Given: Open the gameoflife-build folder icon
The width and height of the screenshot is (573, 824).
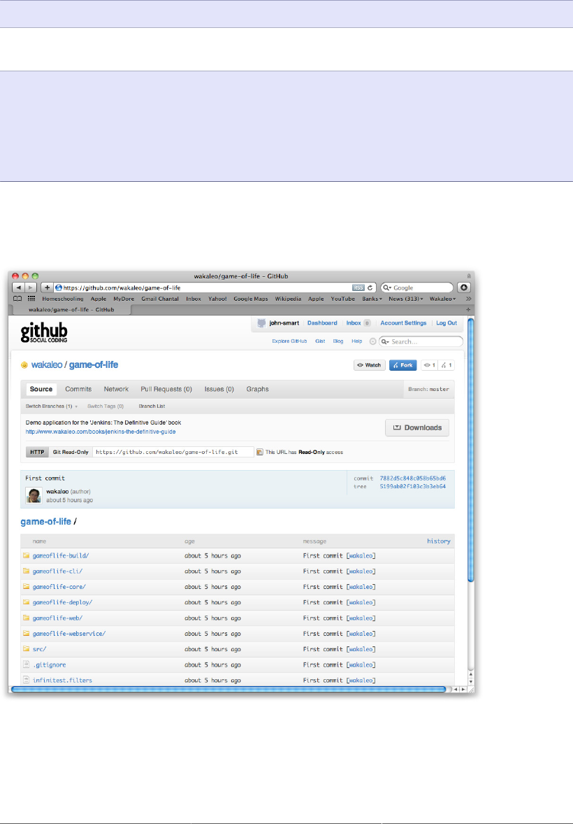Looking at the screenshot, I should pyautogui.click(x=26, y=555).
